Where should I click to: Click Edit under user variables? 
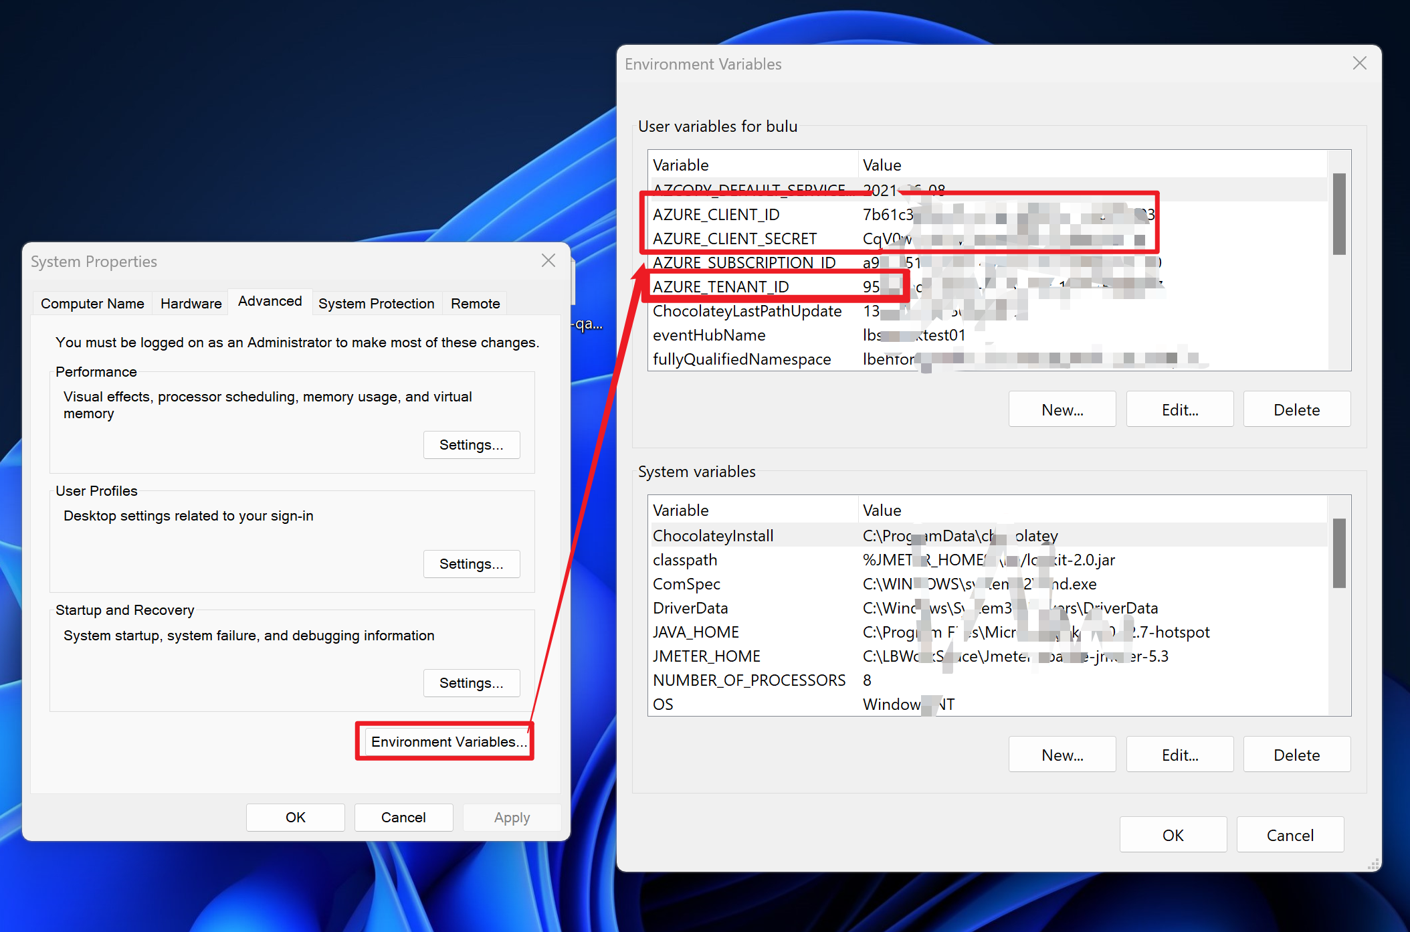(x=1179, y=410)
